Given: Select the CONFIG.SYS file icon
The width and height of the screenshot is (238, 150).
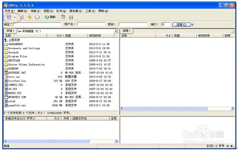Looking at the screenshot, I should click(x=6, y=85).
